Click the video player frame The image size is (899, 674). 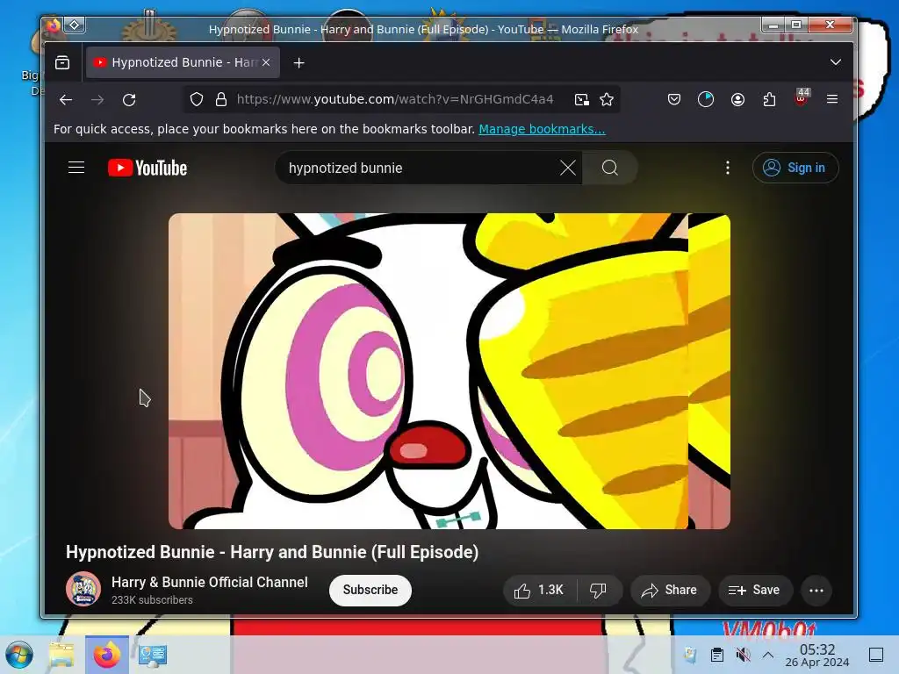click(449, 371)
